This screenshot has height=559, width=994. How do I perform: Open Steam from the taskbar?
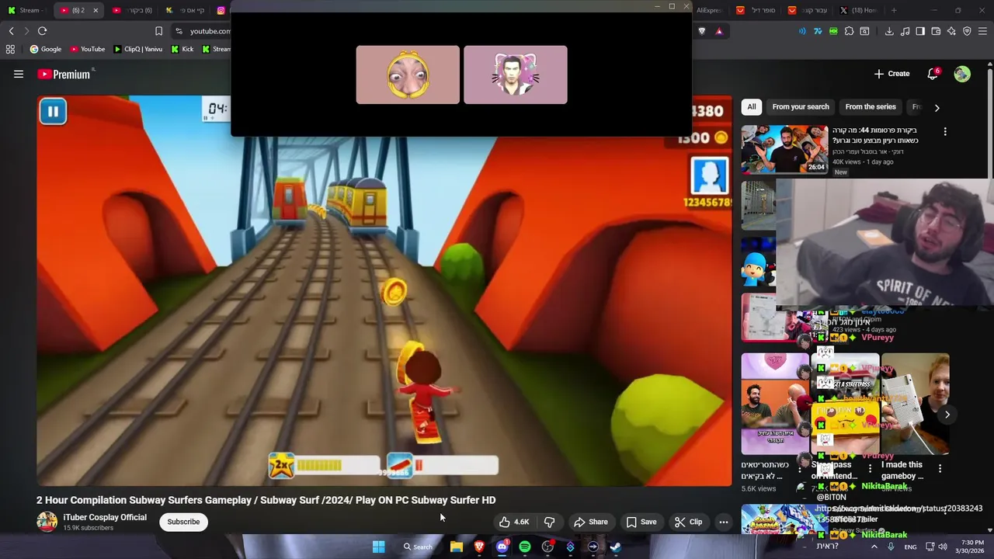point(616,547)
